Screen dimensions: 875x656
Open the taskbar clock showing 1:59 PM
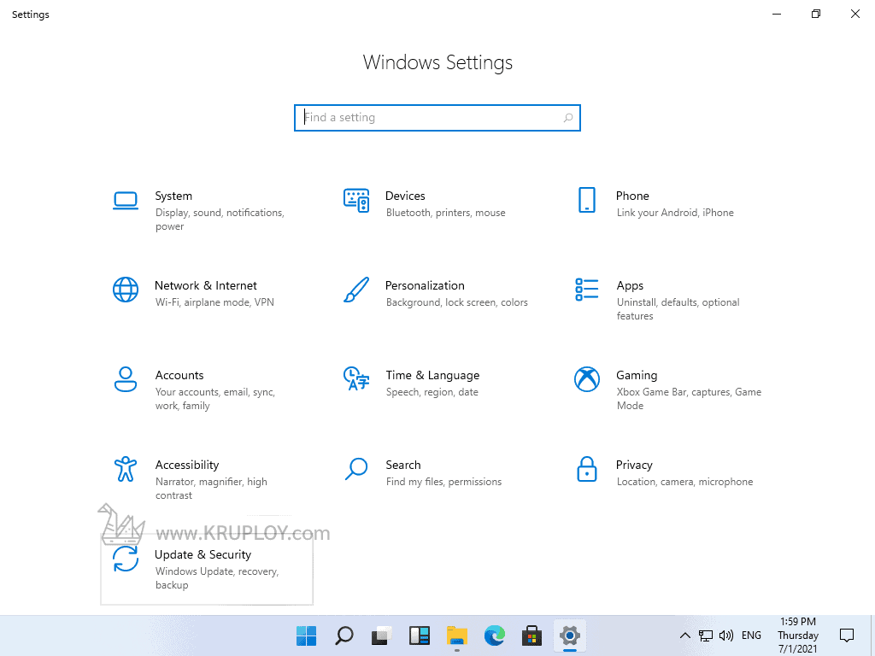tap(798, 635)
